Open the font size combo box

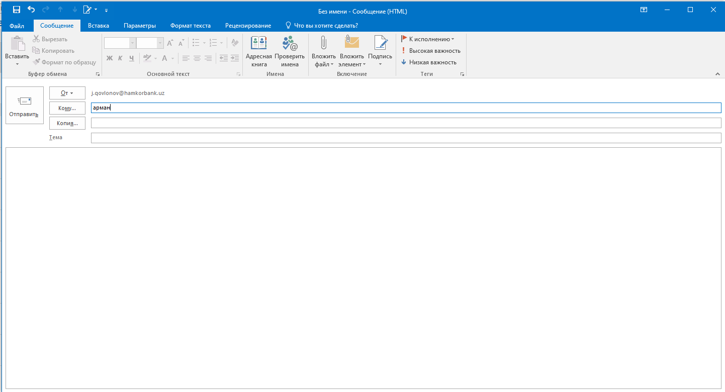click(x=150, y=43)
